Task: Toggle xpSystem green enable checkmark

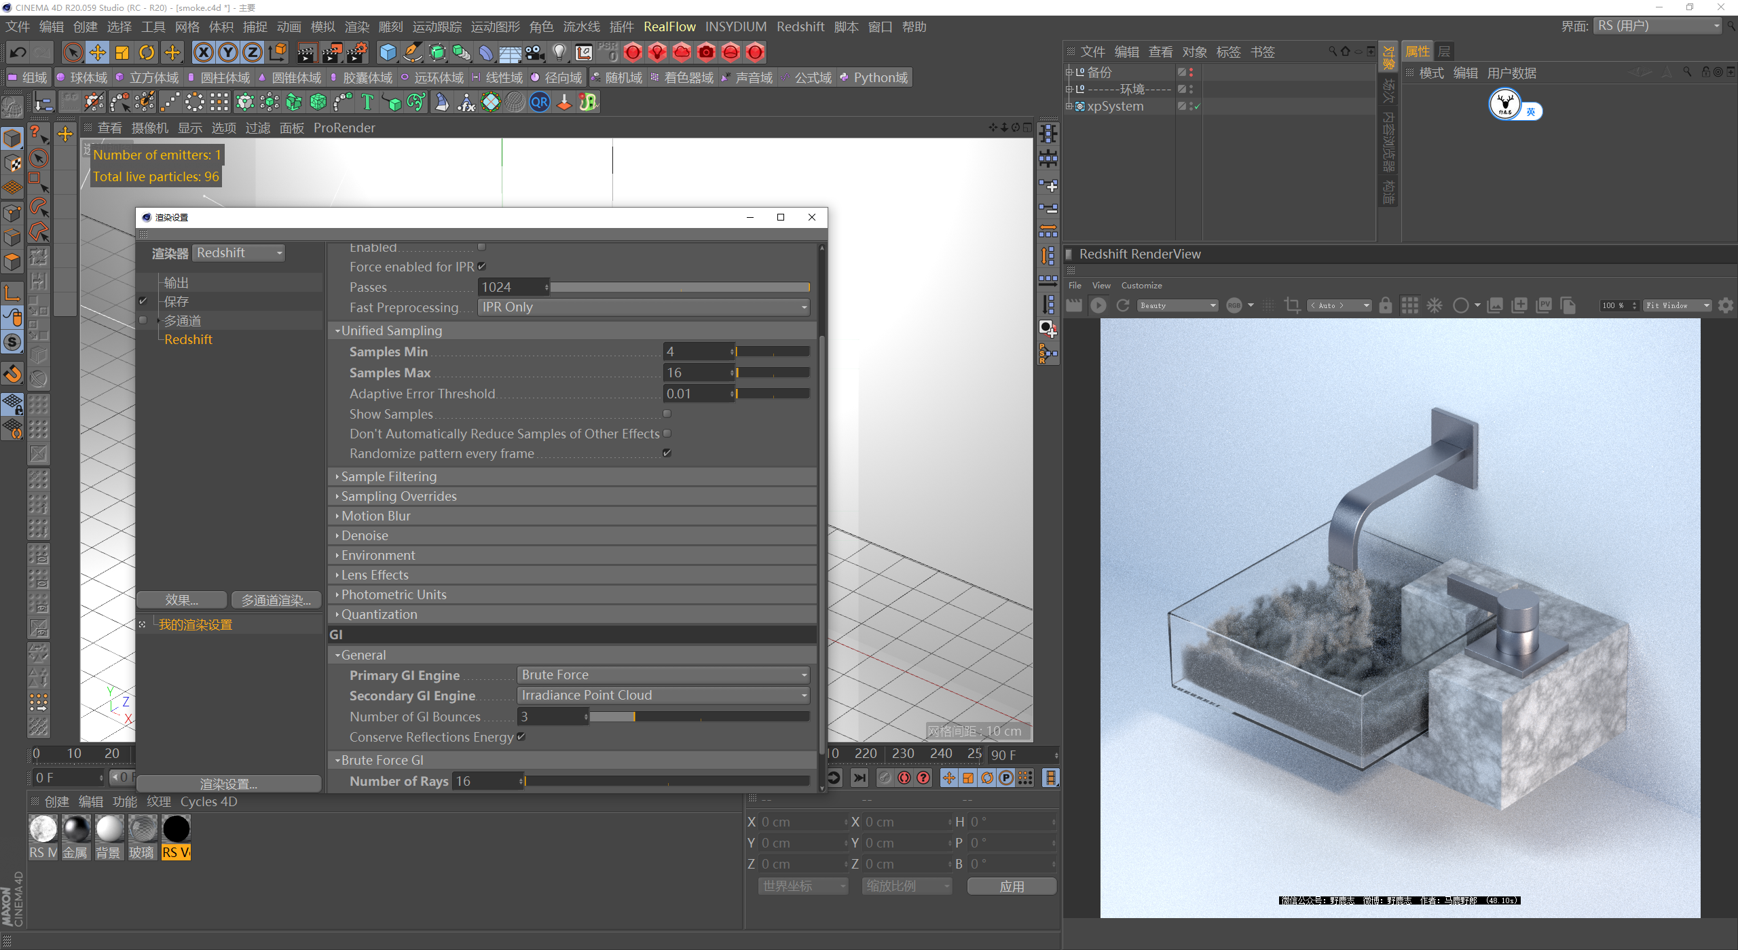Action: click(1198, 107)
